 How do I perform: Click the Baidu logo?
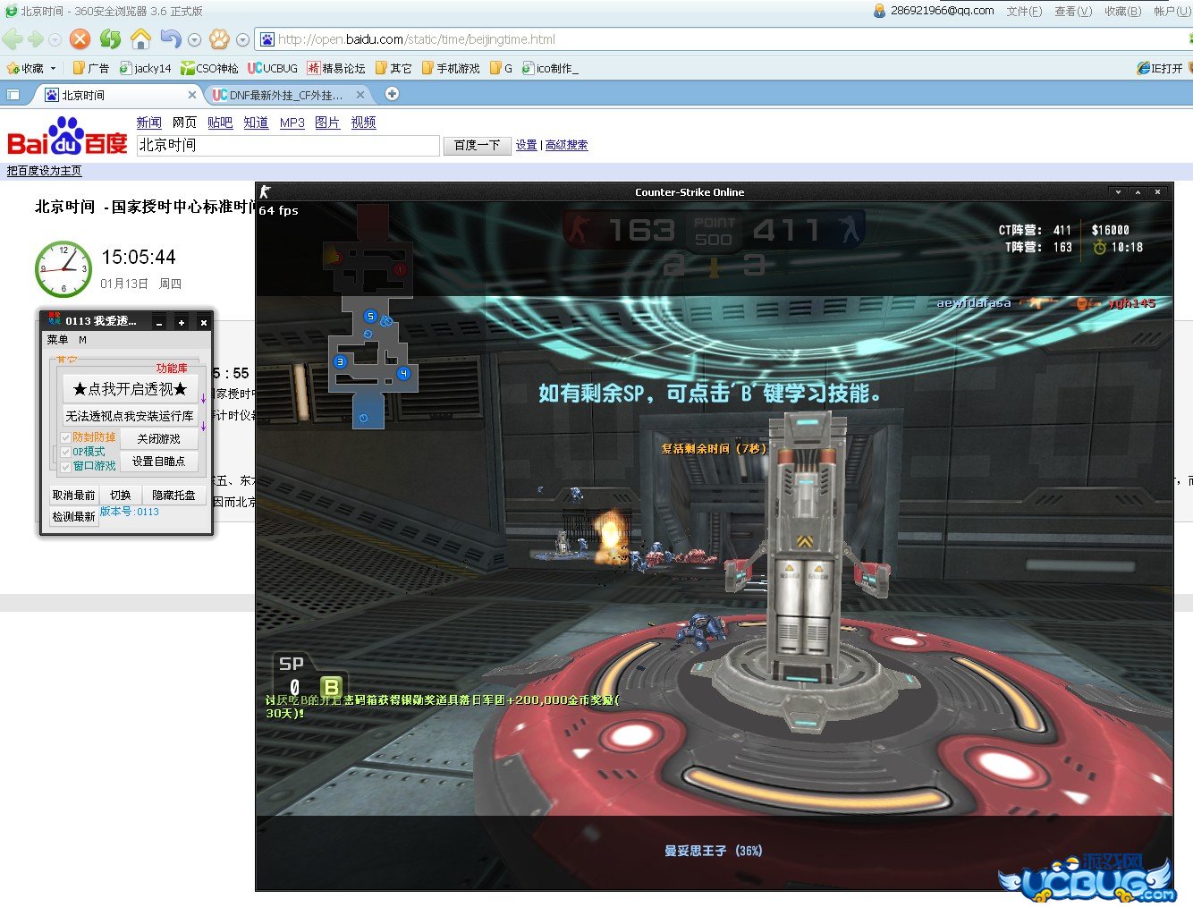pyautogui.click(x=67, y=137)
